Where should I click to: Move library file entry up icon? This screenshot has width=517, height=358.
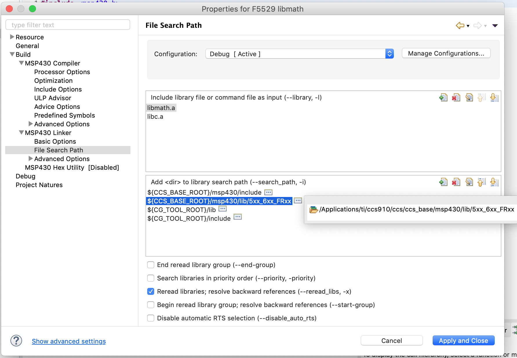click(x=481, y=98)
